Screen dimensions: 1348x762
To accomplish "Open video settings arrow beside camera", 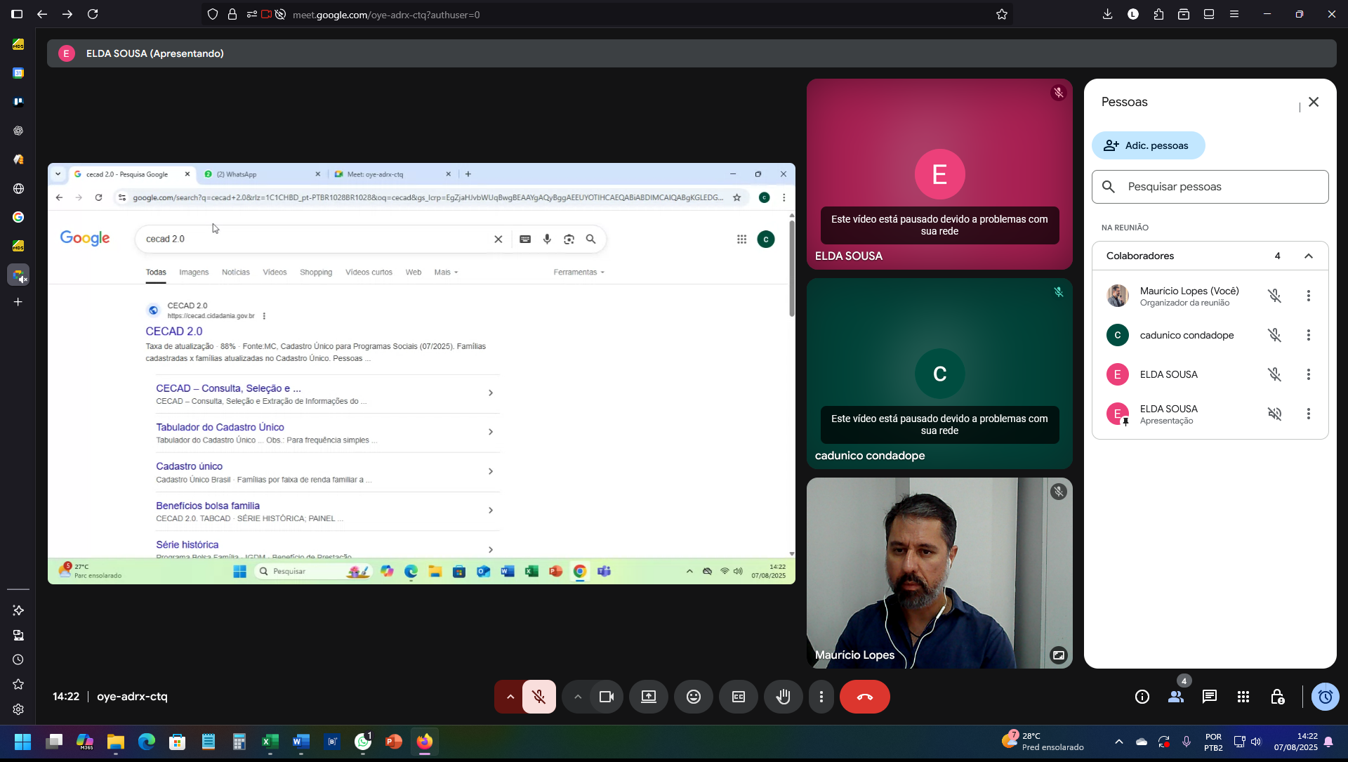I will pyautogui.click(x=578, y=697).
